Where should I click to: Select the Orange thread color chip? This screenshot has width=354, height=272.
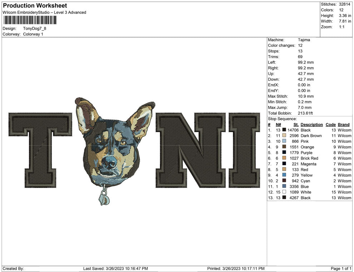point(284,147)
